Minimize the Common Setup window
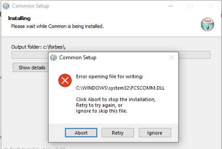 (171, 6)
